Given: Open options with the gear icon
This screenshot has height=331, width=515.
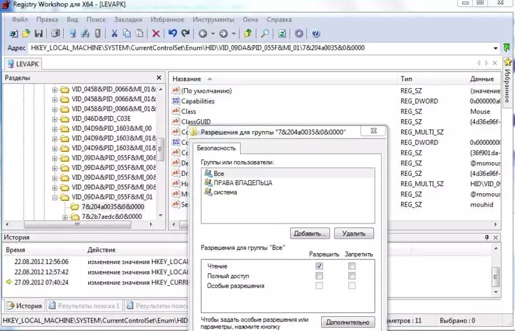Looking at the screenshot, I should pos(299,33).
